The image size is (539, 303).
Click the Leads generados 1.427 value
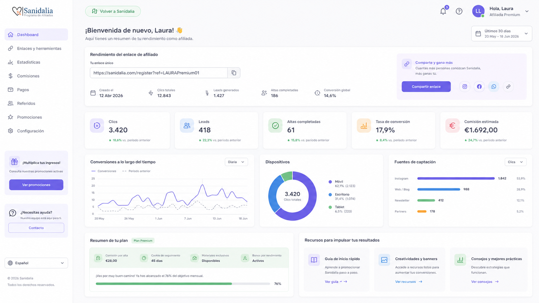pyautogui.click(x=219, y=96)
